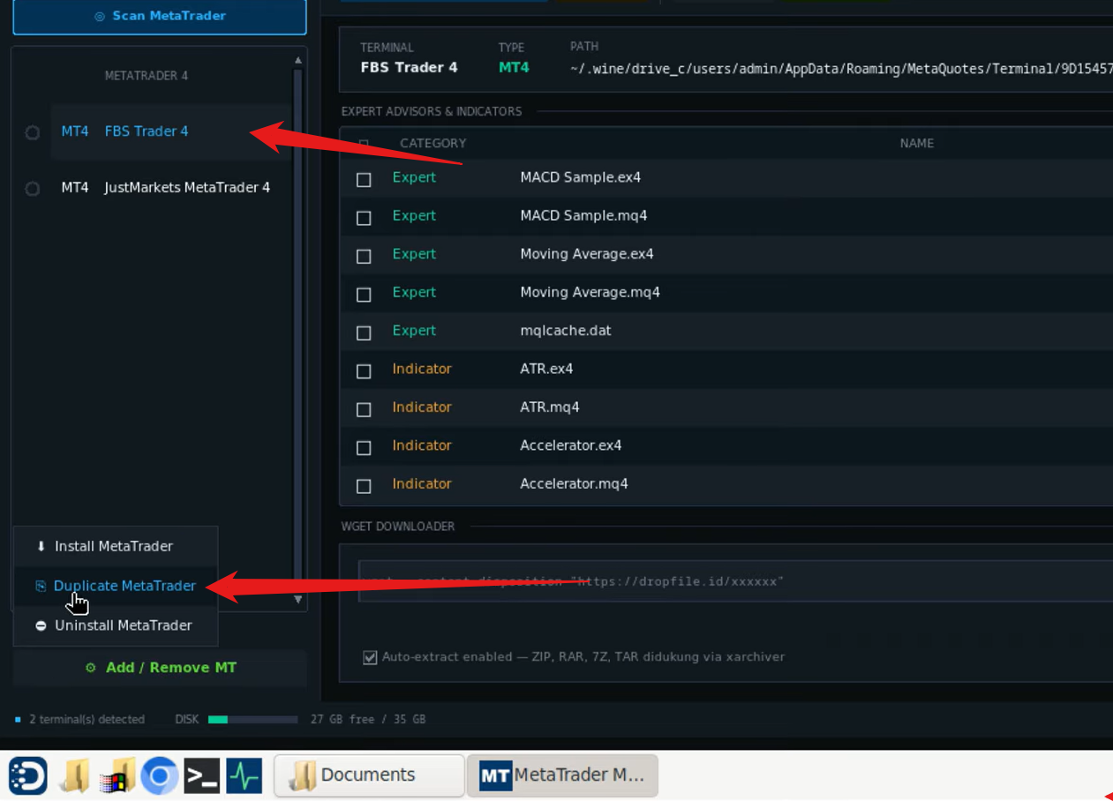Click the minus icon beside Uninstall MetaTrader

point(41,625)
